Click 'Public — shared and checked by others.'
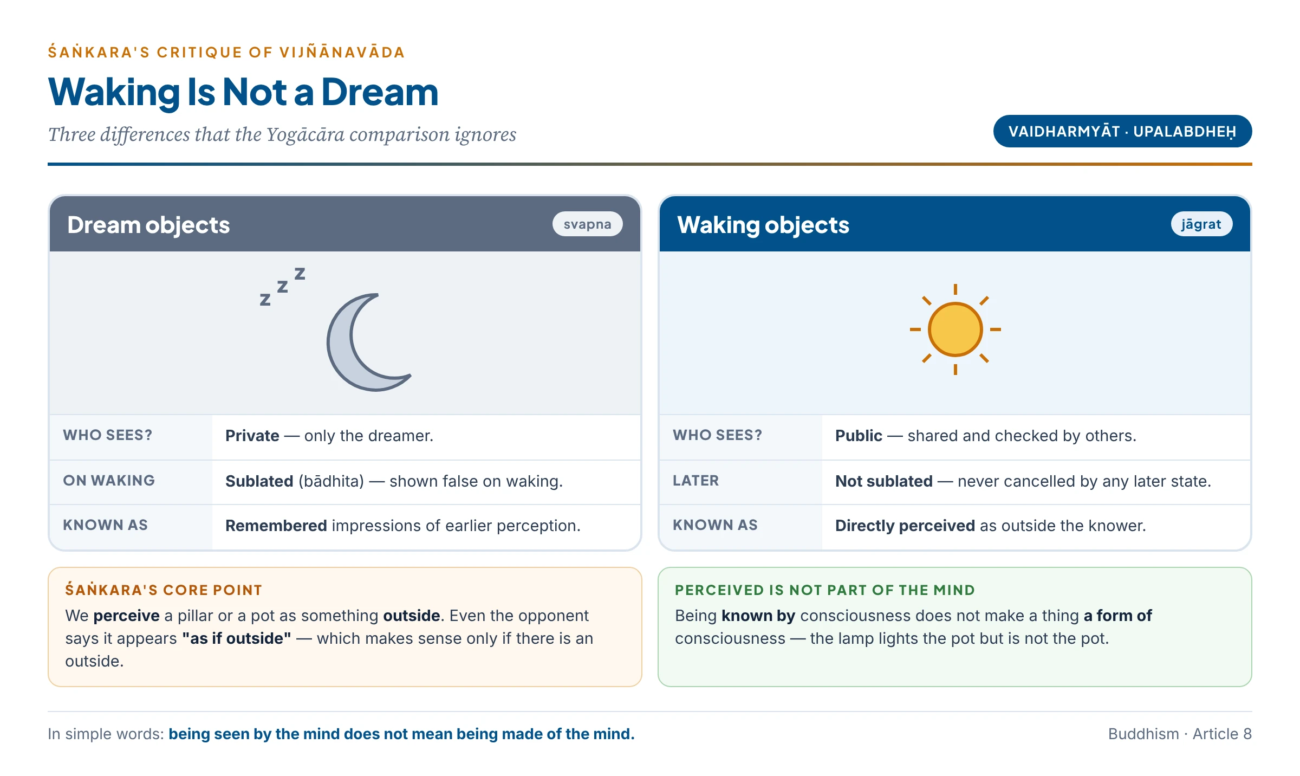1300x776 pixels. [986, 436]
